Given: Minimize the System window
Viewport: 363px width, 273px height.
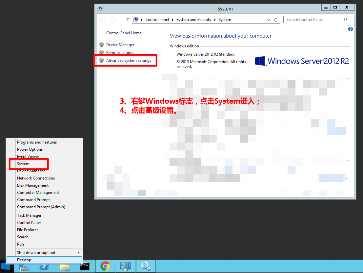Looking at the screenshot, I should (x=326, y=8).
